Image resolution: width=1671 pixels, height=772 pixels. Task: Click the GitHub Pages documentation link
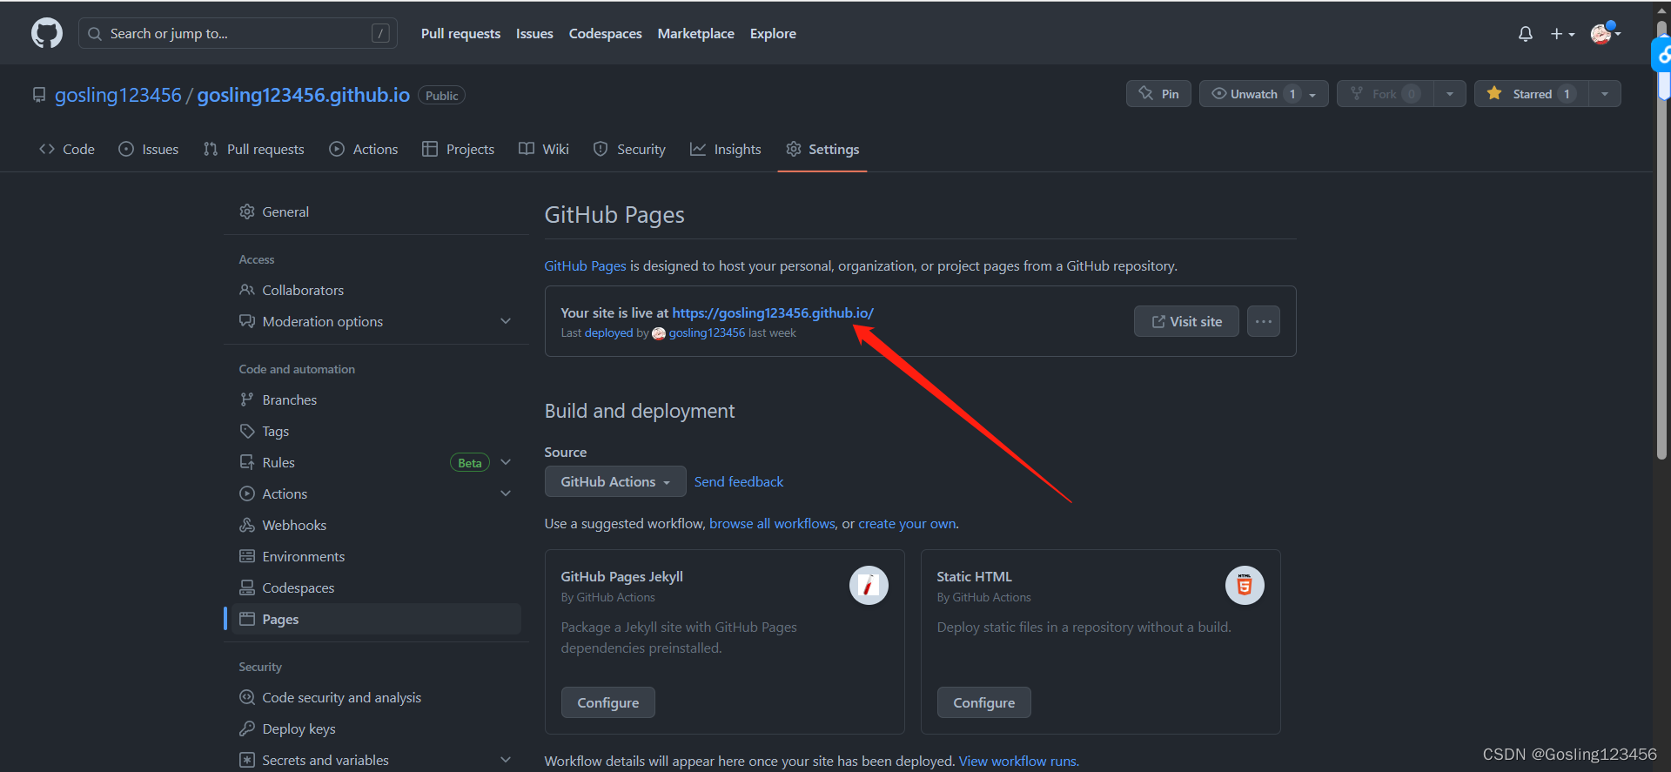coord(585,265)
